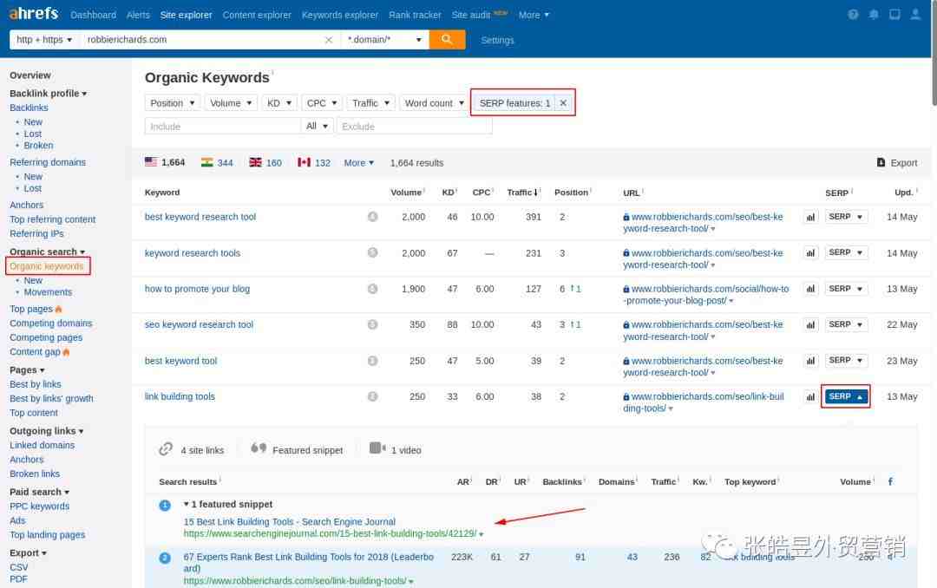Open chart icon for keyword research tools row

click(810, 252)
